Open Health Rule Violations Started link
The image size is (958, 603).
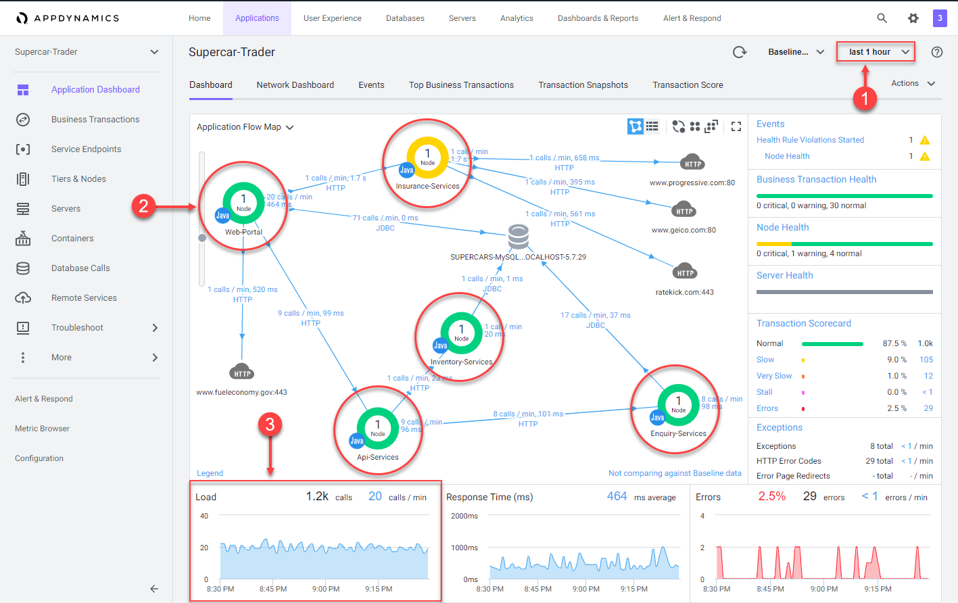point(810,140)
